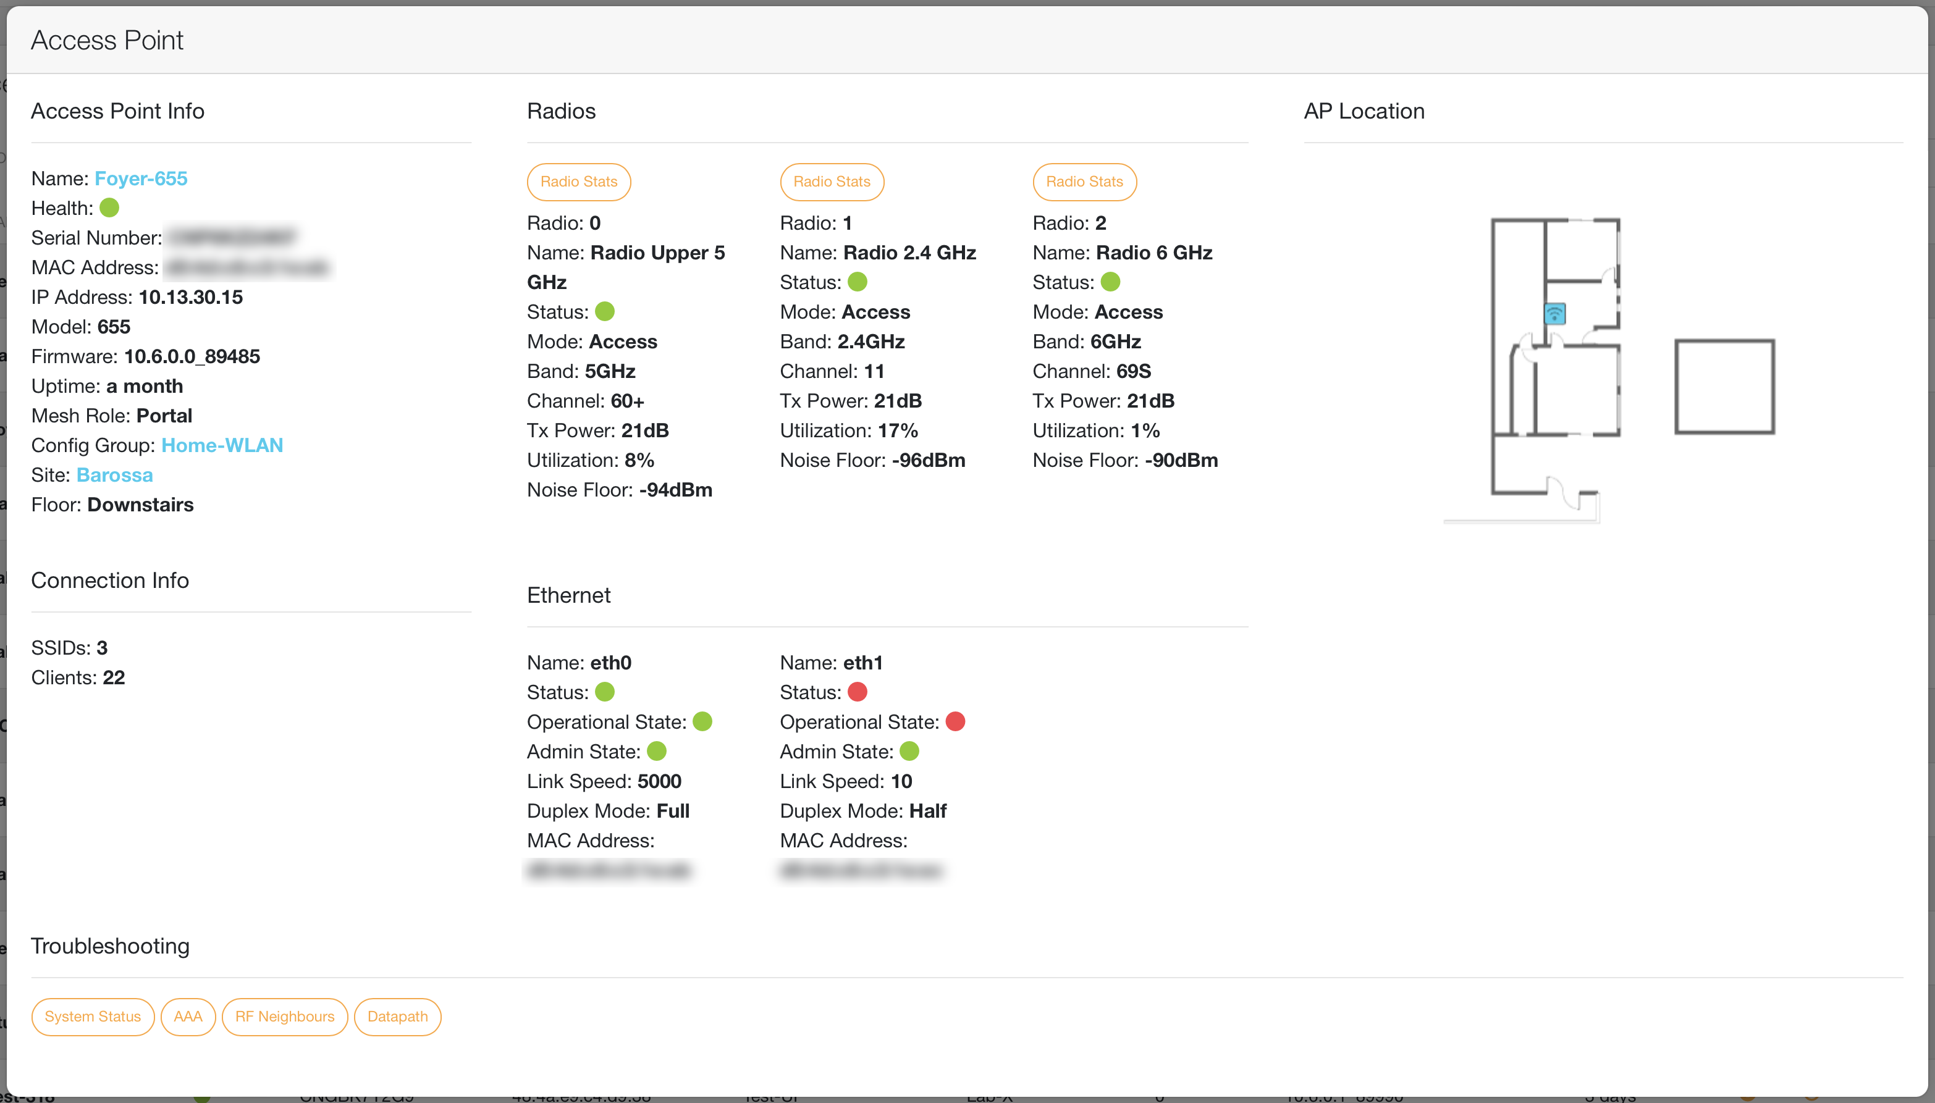Open Datapath troubleshooting

click(398, 1017)
